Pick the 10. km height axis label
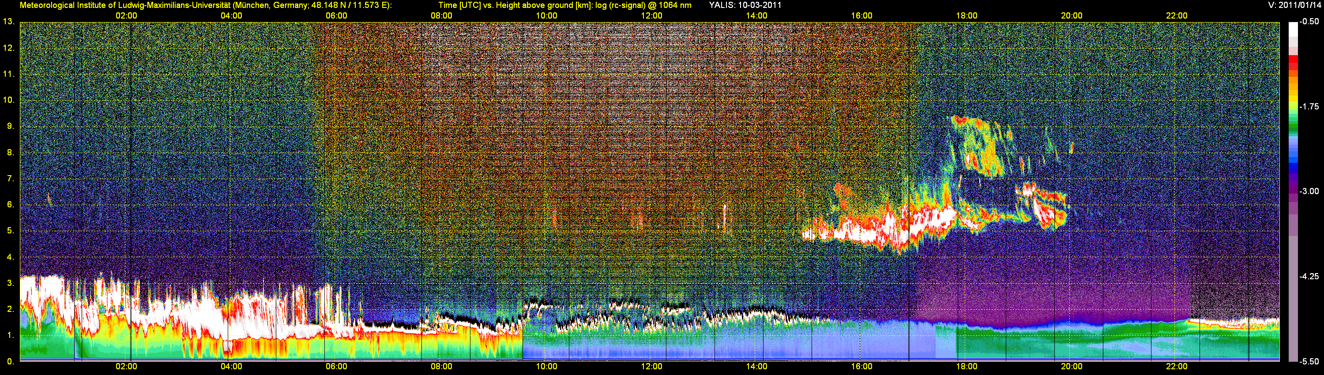The height and width of the screenshot is (375, 1324). tap(8, 100)
